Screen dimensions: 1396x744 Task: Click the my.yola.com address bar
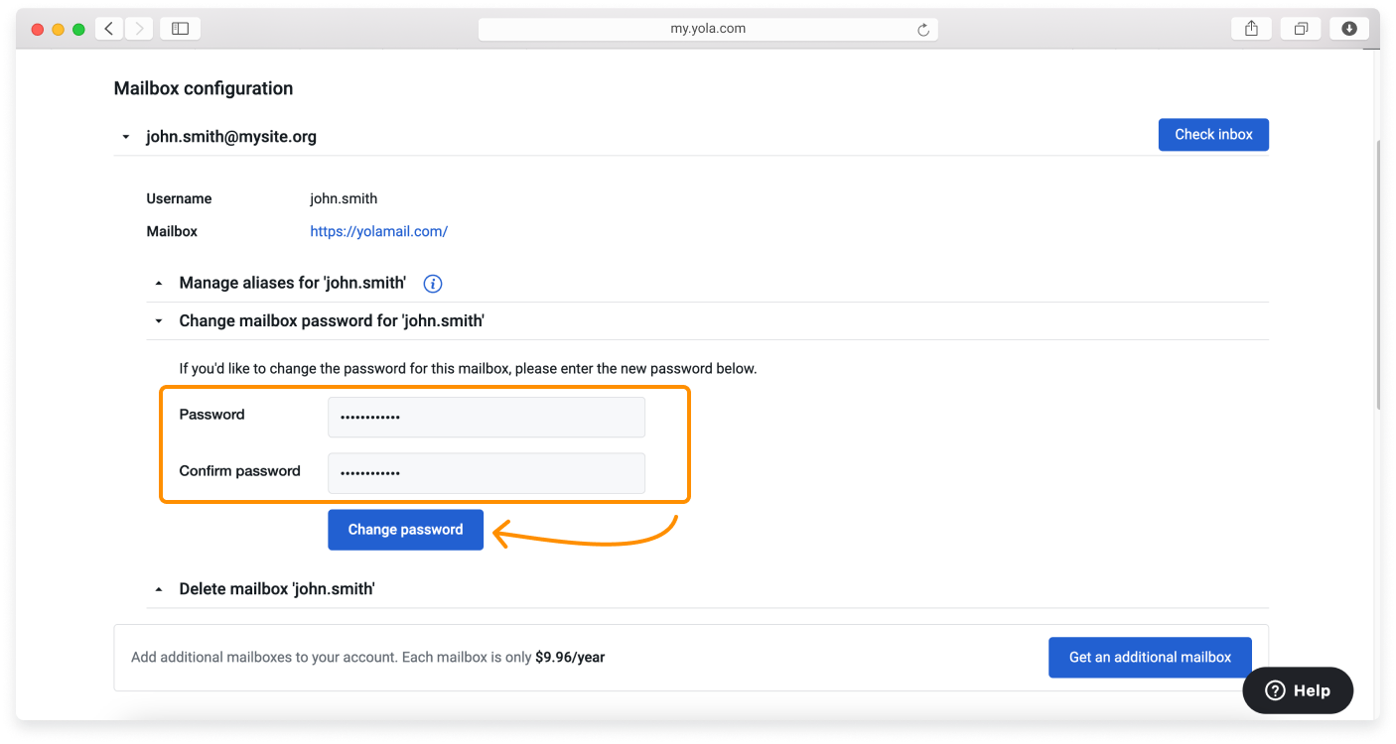click(707, 28)
